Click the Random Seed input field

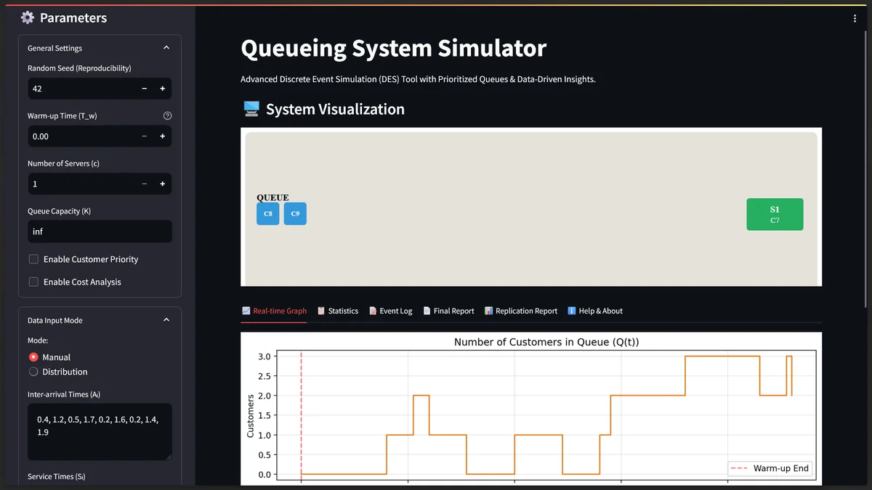(x=81, y=89)
